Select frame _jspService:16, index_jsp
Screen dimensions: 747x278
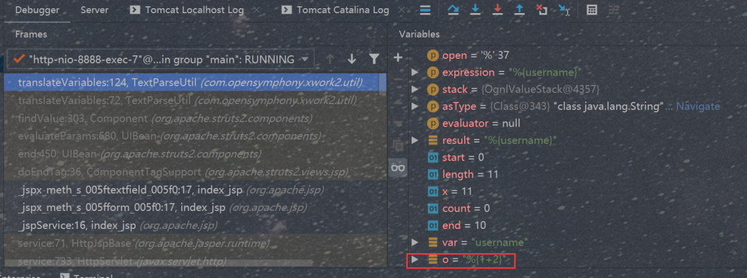coord(195,225)
